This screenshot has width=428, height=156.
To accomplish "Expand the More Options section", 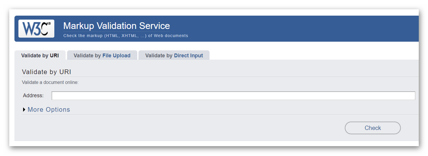I will coord(46,110).
